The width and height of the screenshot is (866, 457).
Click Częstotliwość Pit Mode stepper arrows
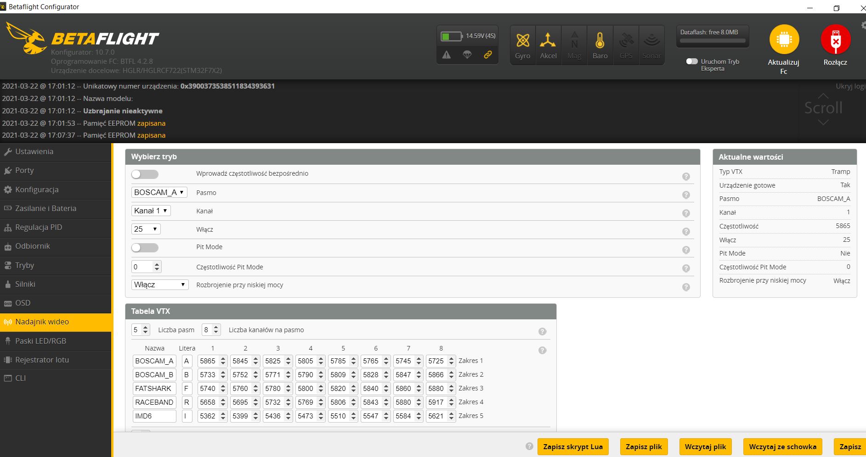[157, 267]
